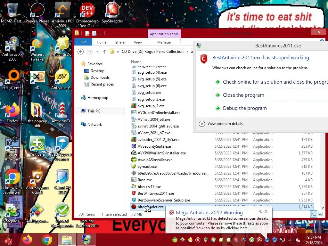The image size is (328, 246).
Task: Close the Mega Antivirus warning balloon
Action: [x=266, y=211]
